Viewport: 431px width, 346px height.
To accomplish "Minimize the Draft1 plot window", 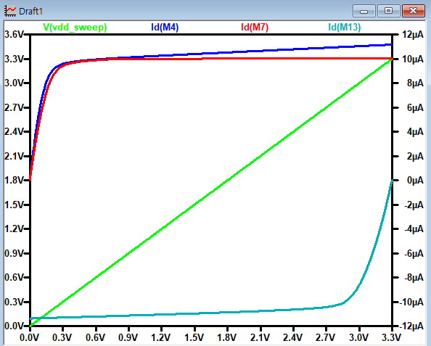I will click(364, 11).
